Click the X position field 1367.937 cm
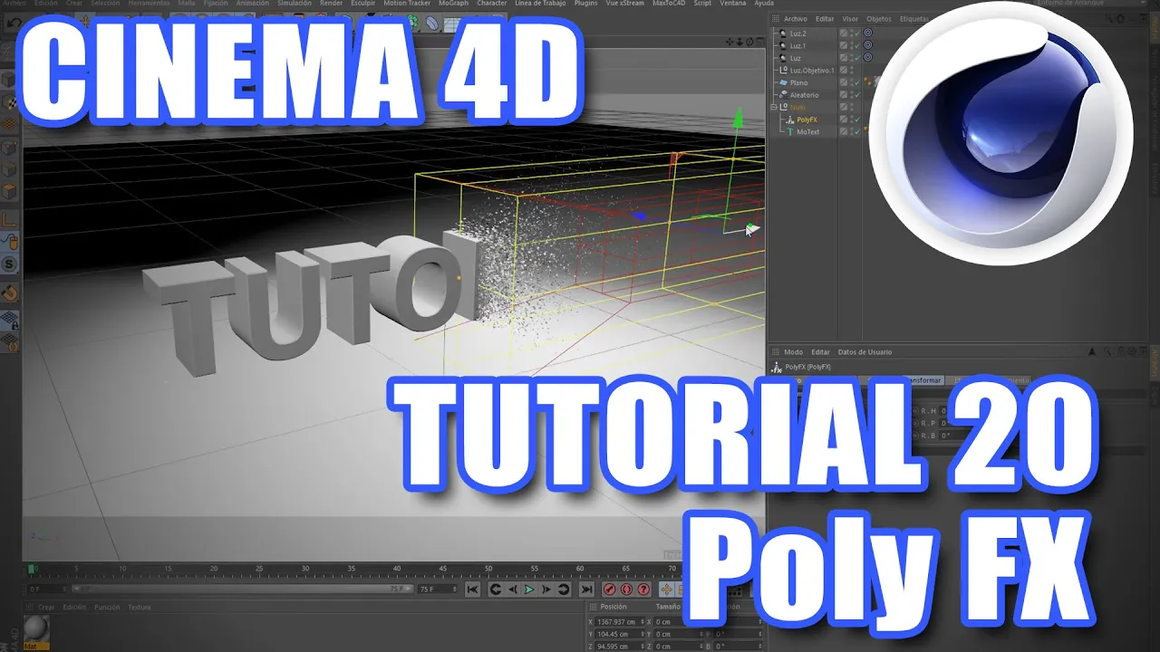 coord(619,622)
